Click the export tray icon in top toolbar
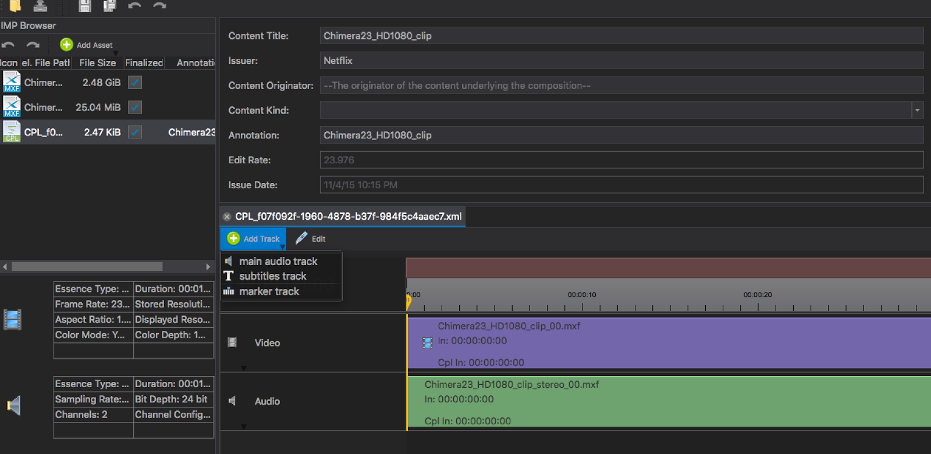931x454 pixels. [40, 5]
